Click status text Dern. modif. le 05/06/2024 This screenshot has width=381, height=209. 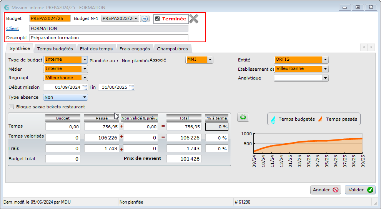37,202
